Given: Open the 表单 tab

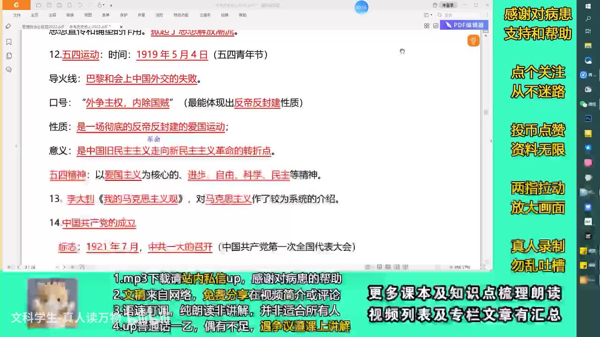Looking at the screenshot, I should [x=105, y=15].
